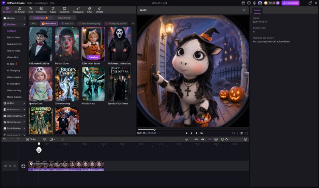Enter fullscreen preview in the player
Viewport: 319px width, 188px height.
point(247,133)
